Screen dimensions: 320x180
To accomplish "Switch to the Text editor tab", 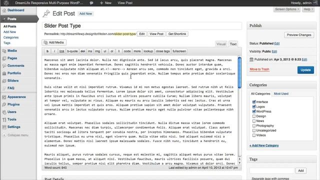I will (233, 44).
